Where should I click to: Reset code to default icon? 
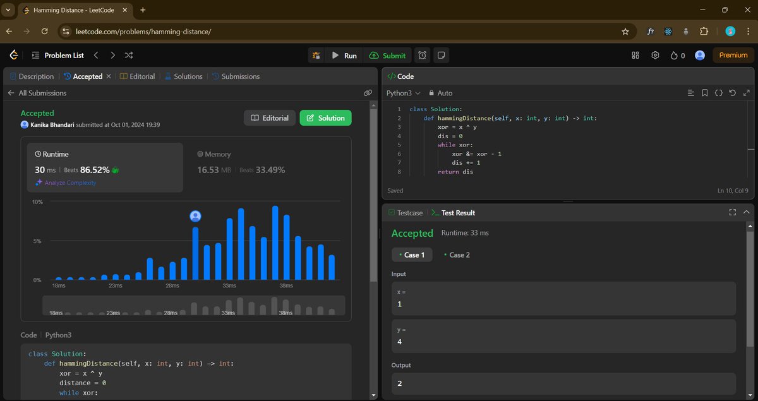tap(732, 93)
